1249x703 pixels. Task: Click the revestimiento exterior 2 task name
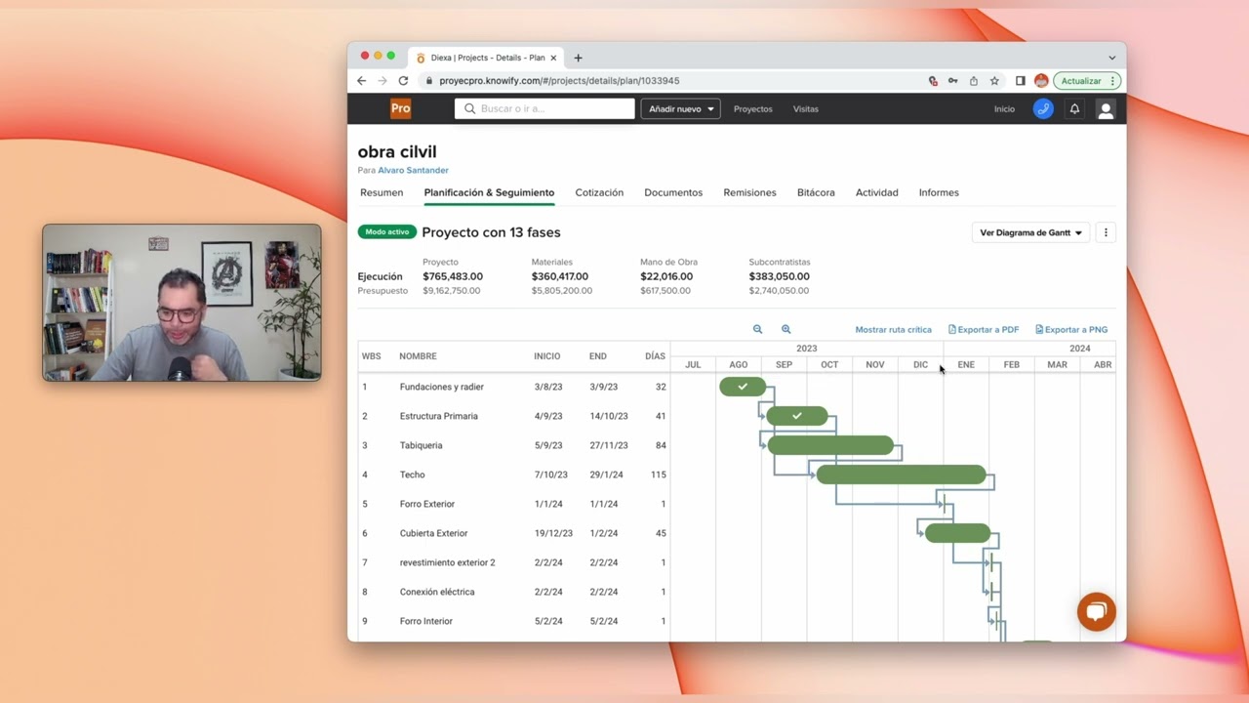(x=447, y=562)
